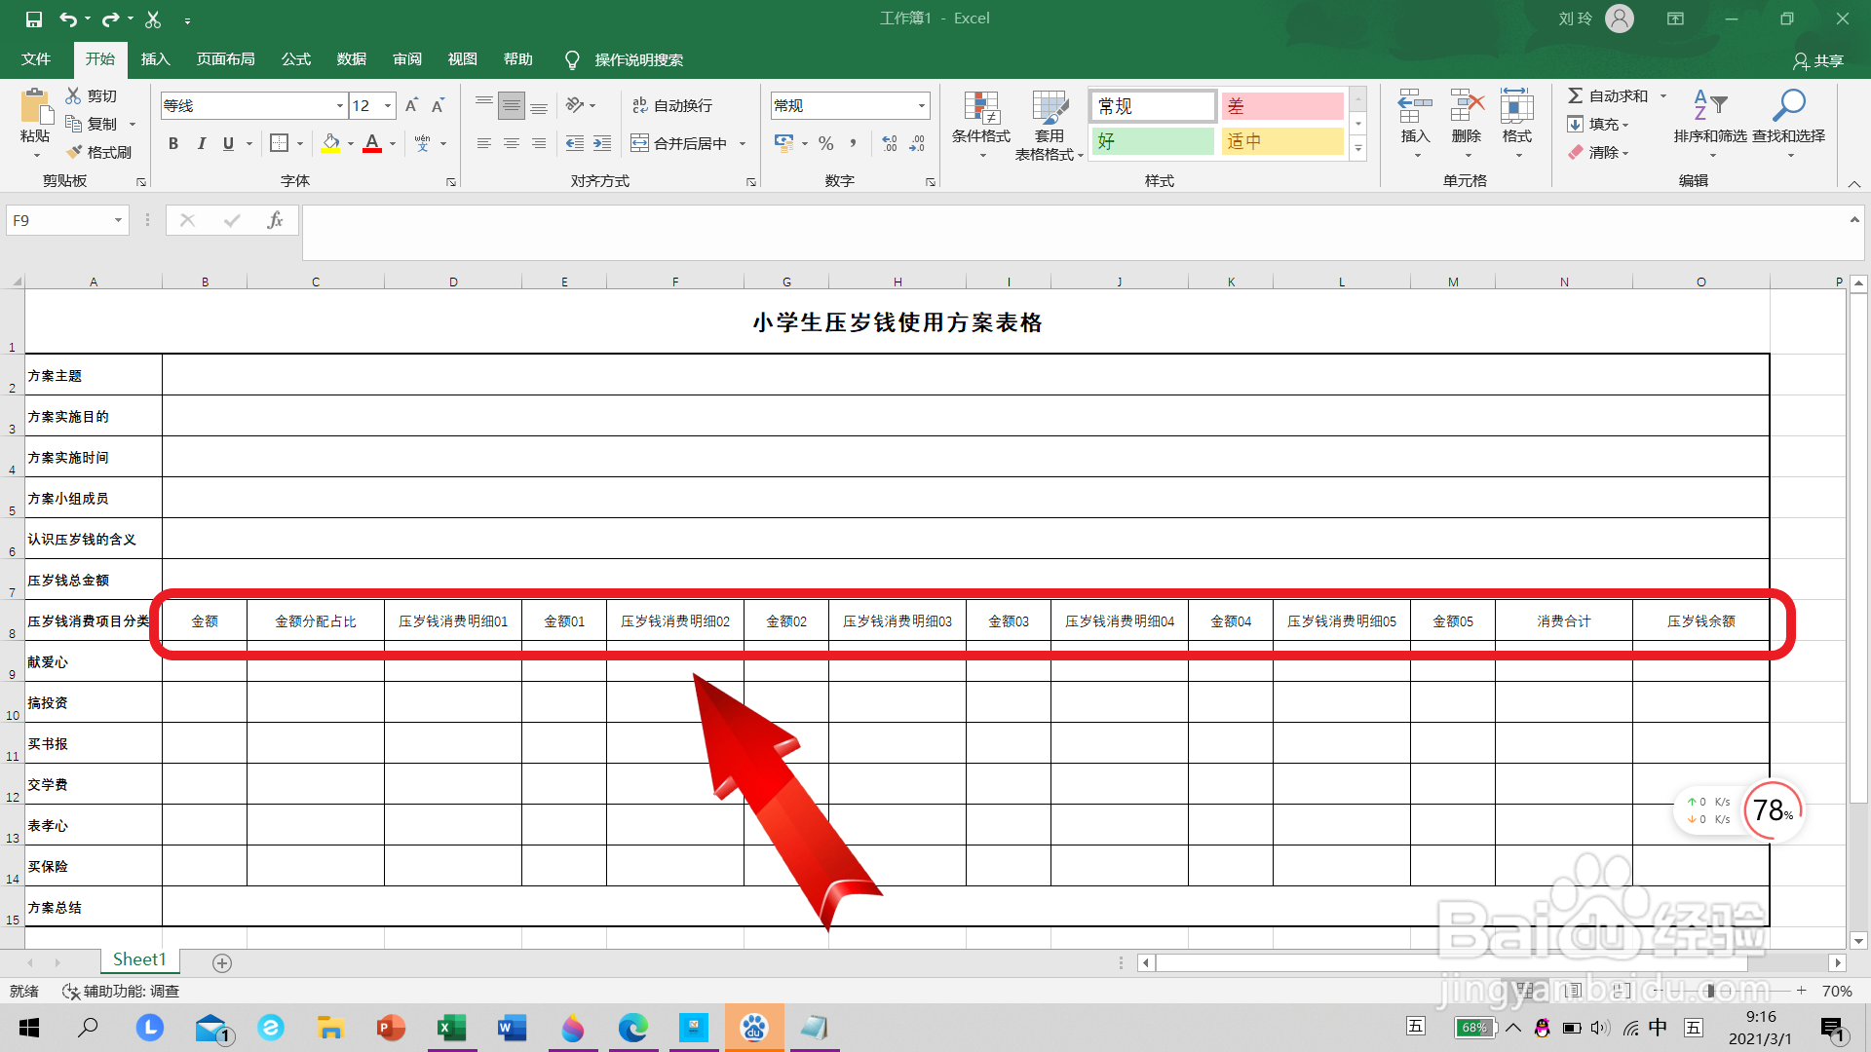Toggle bottom vertical alignment
Viewport: 1871px width, 1052px height.
(x=539, y=105)
